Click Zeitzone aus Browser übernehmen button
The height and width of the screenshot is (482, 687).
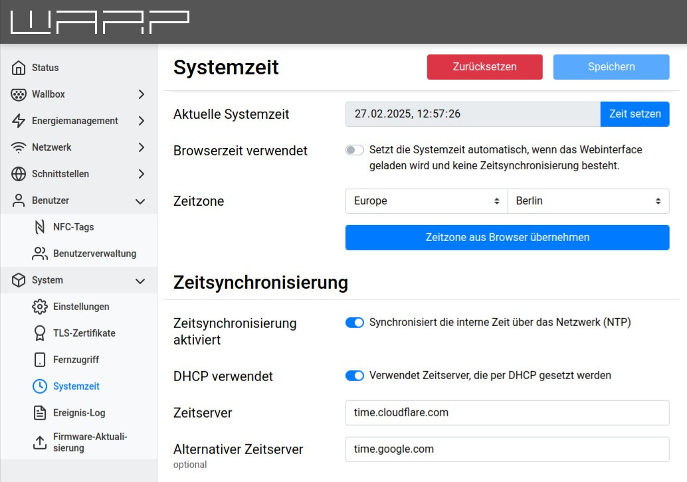(x=507, y=238)
